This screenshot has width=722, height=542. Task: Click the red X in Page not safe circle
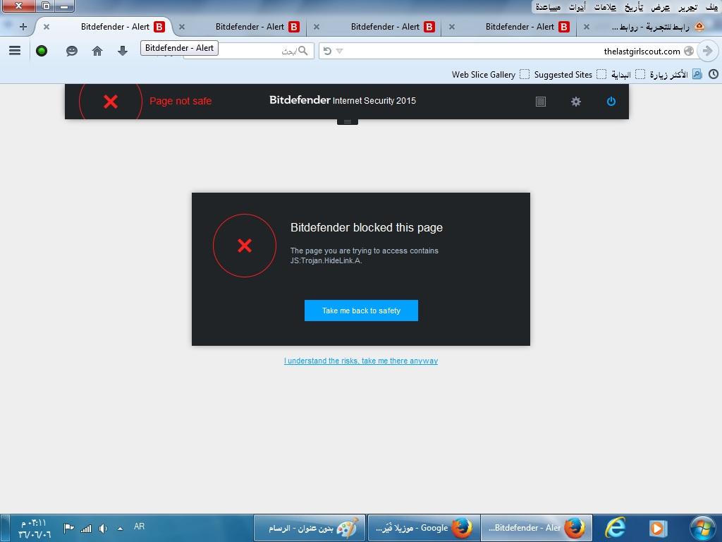tap(111, 102)
